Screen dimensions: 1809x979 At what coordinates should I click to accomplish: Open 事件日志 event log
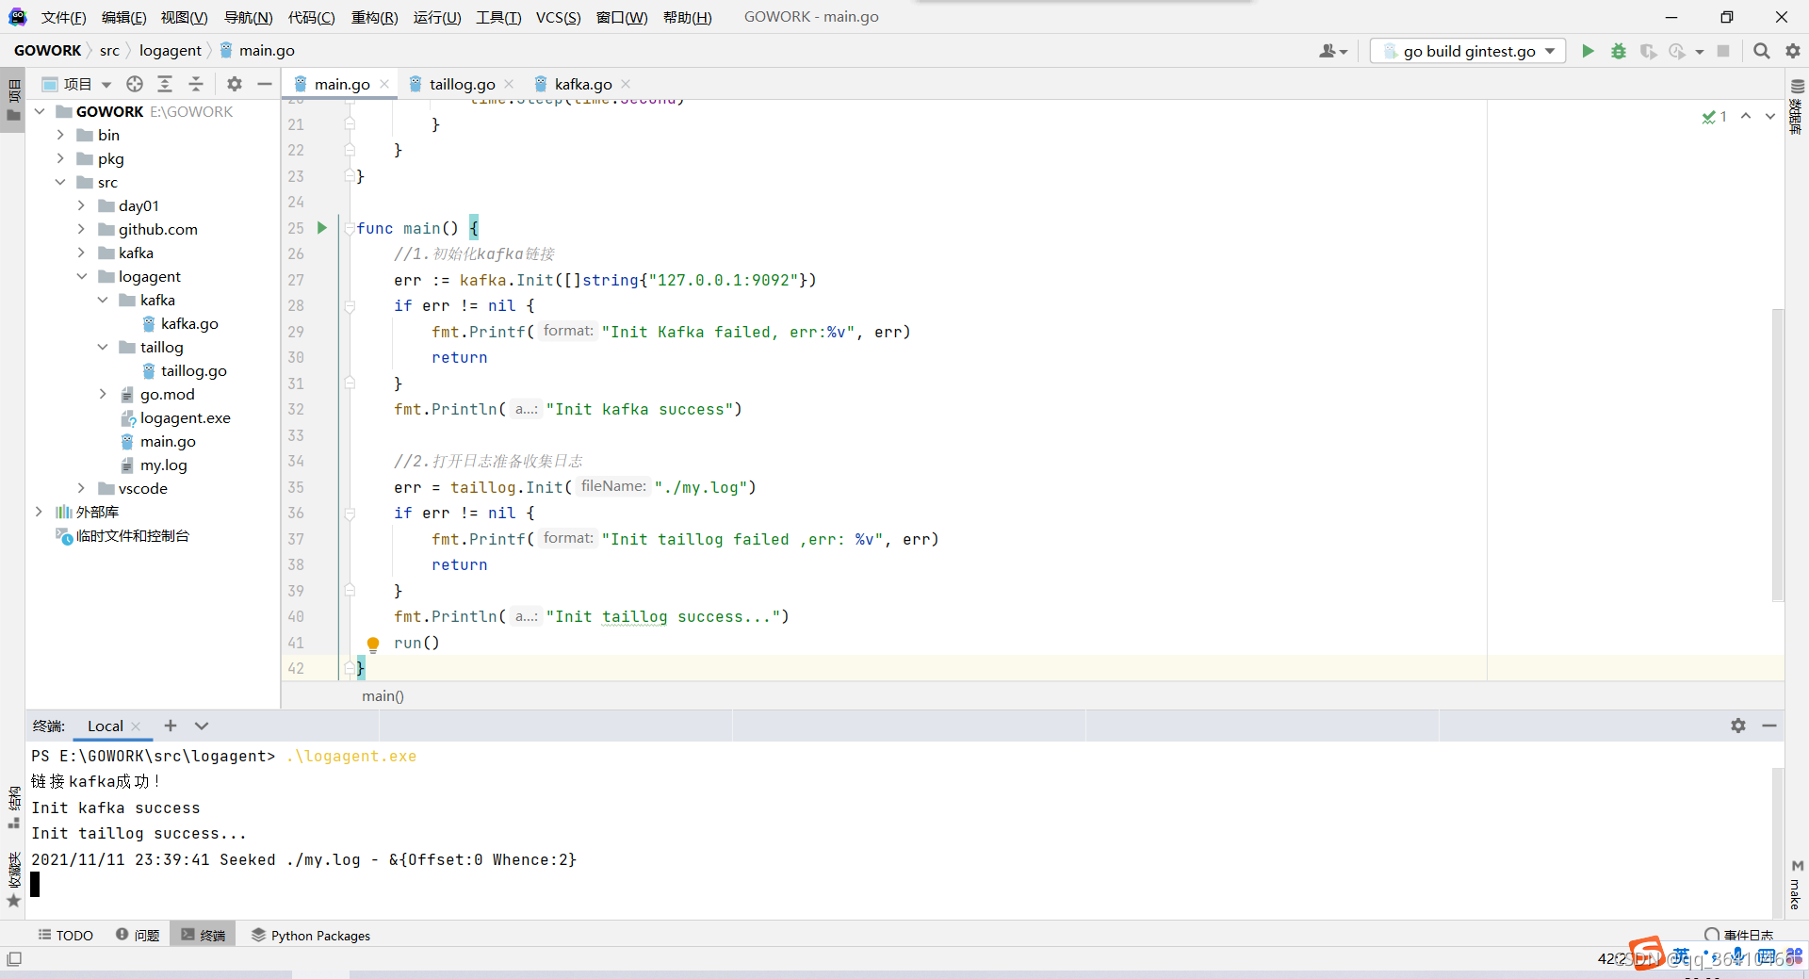[1739, 935]
